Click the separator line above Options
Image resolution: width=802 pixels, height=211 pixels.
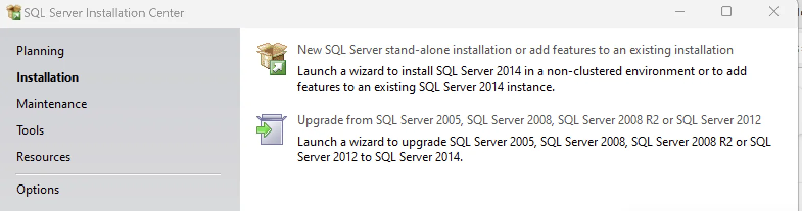[119, 175]
